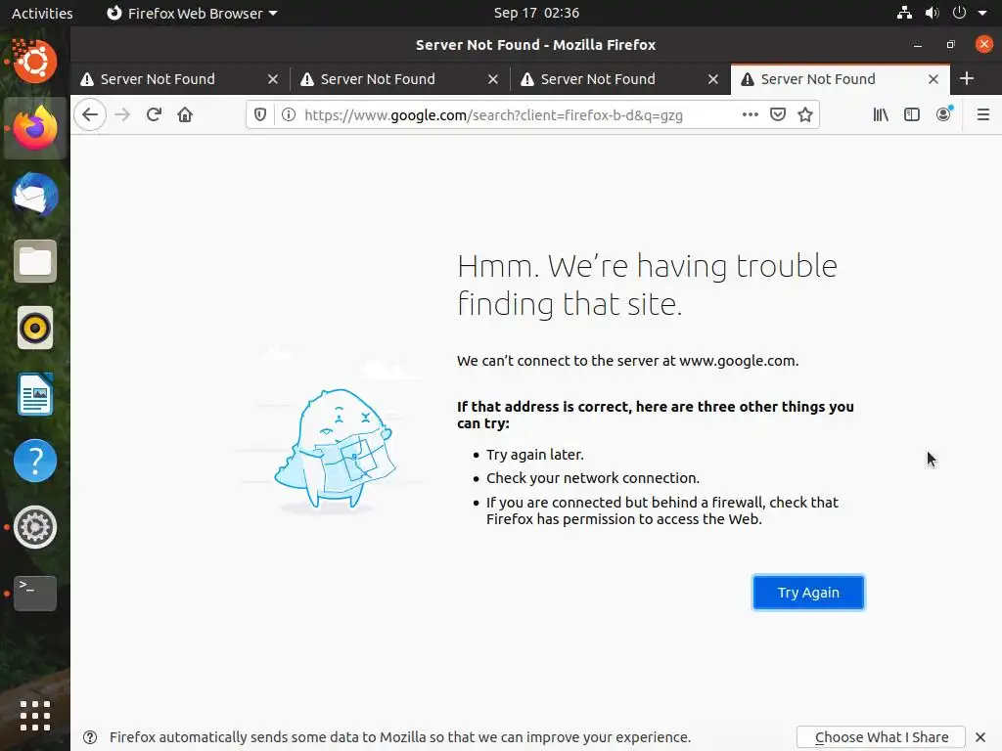Open the Firefox hamburger menu
Screen dimensions: 1002x751
pos(983,115)
